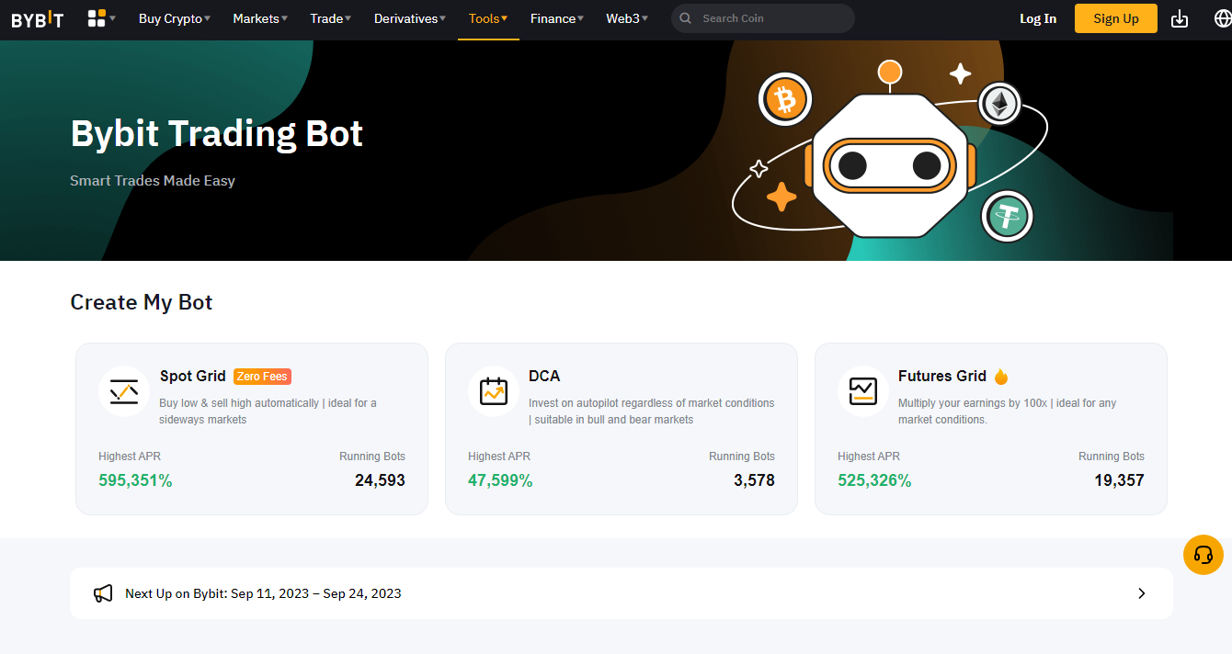Open the Finance menu
The image size is (1232, 654).
click(x=557, y=18)
